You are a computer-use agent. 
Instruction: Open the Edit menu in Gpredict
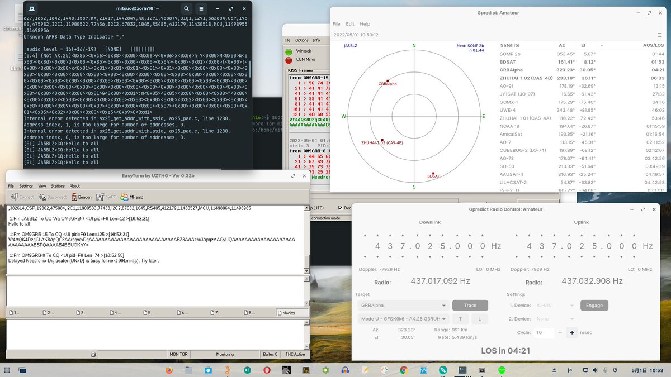pos(350,24)
